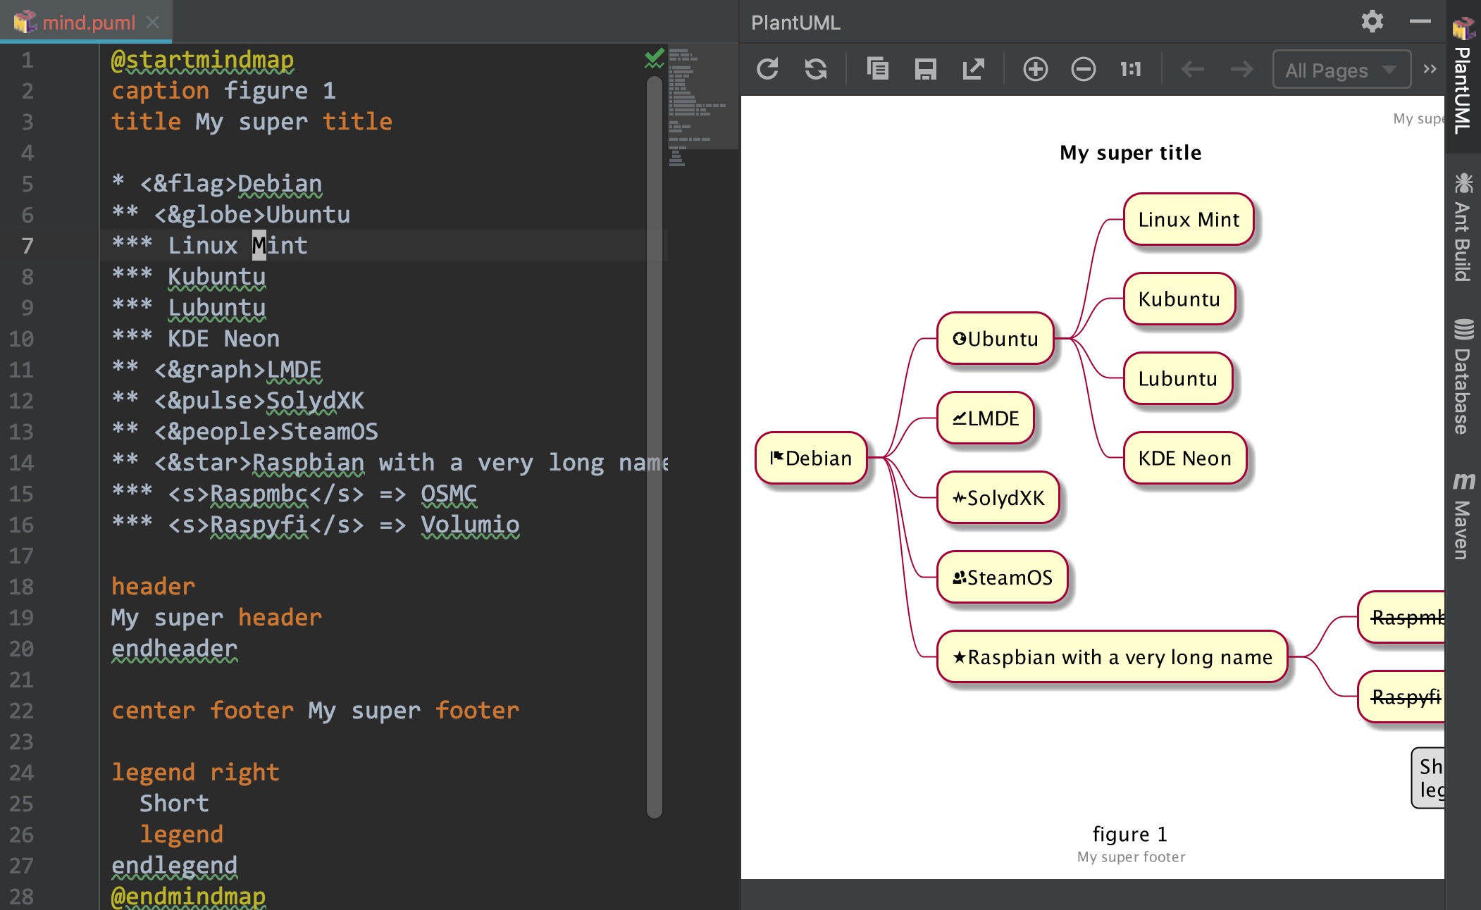
Task: Click the green inspection checkmark icon
Action: pyautogui.click(x=655, y=58)
